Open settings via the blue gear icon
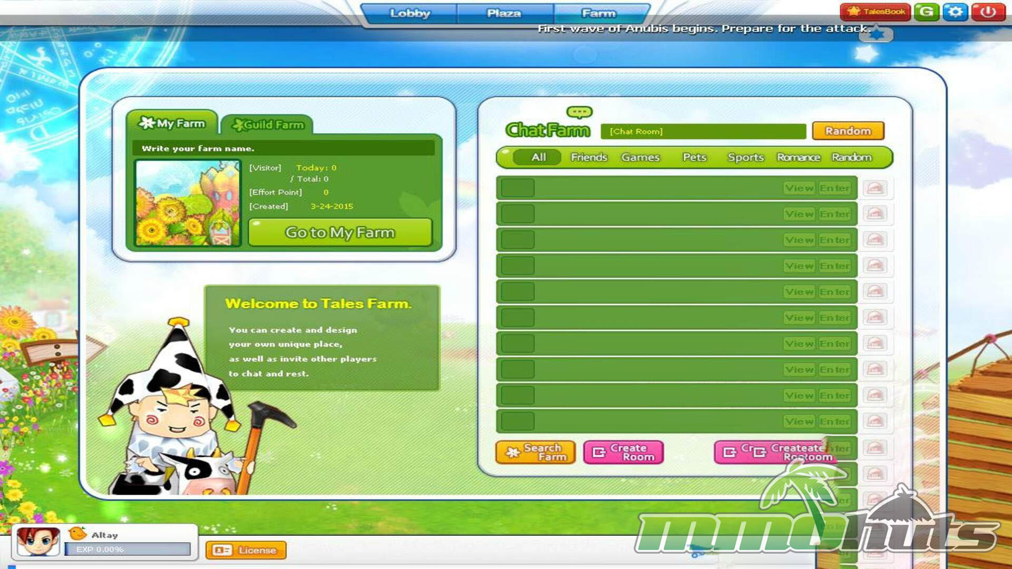 point(955,12)
